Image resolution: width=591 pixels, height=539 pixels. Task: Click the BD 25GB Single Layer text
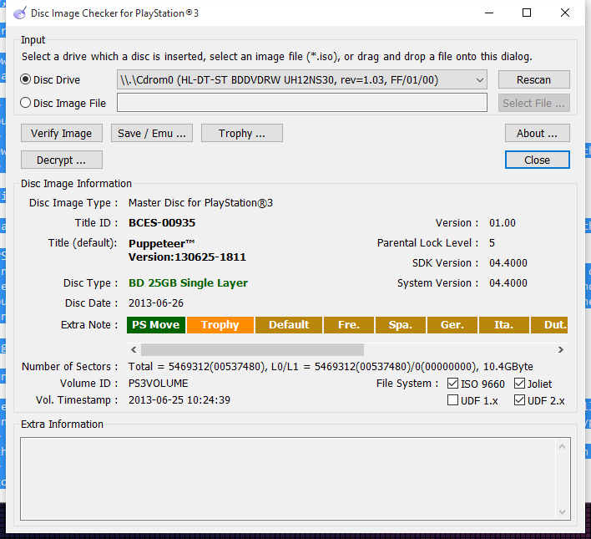point(188,283)
